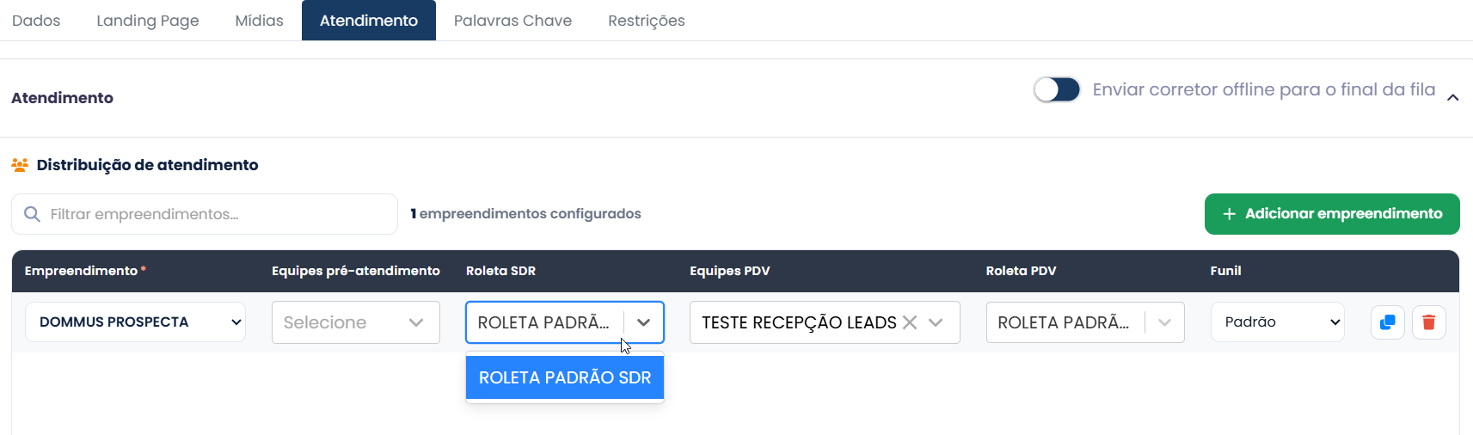Screen dimensions: 1473x435
Task: Go to the Restrições tab
Action: 647,21
